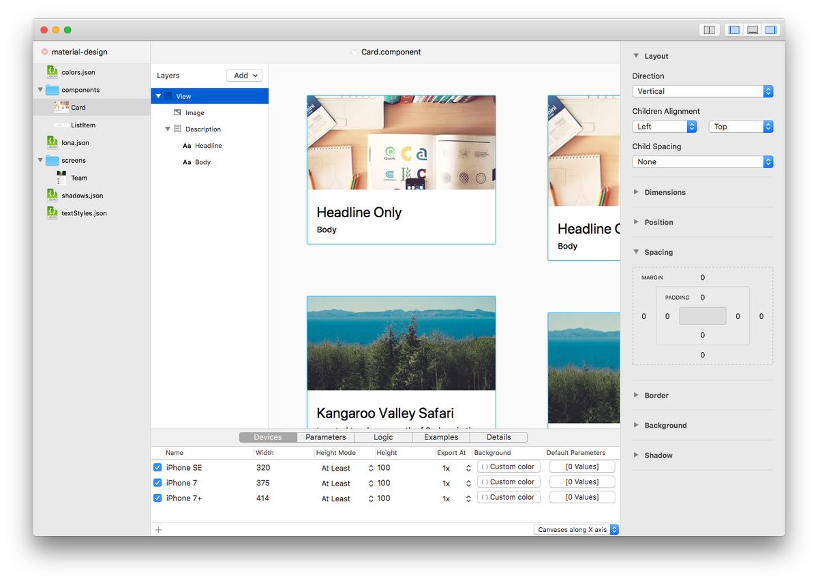Screen dimensions: 818x583
Task: Toggle the bottom panel button
Action: (753, 30)
